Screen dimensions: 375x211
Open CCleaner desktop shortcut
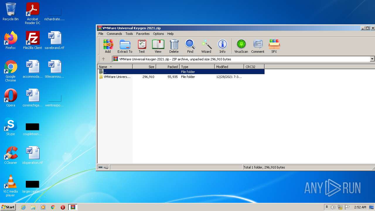(11, 155)
